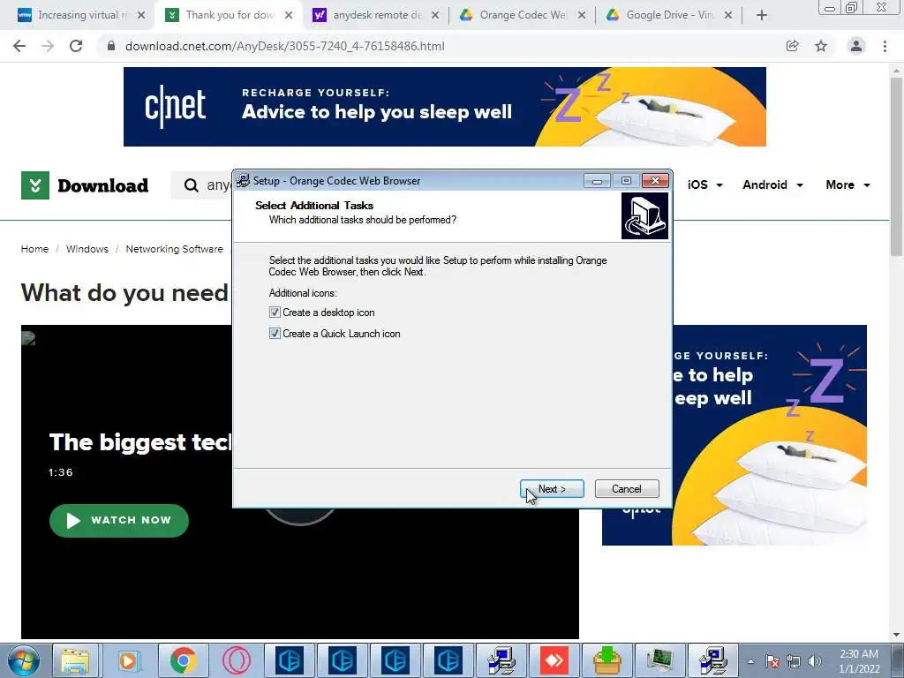The image size is (904, 678).
Task: Open Chrome from taskbar
Action: (183, 660)
